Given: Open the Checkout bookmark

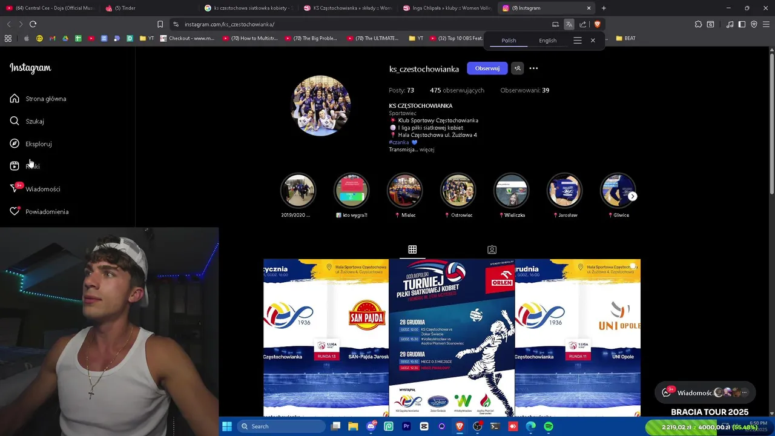Looking at the screenshot, I should 187,38.
